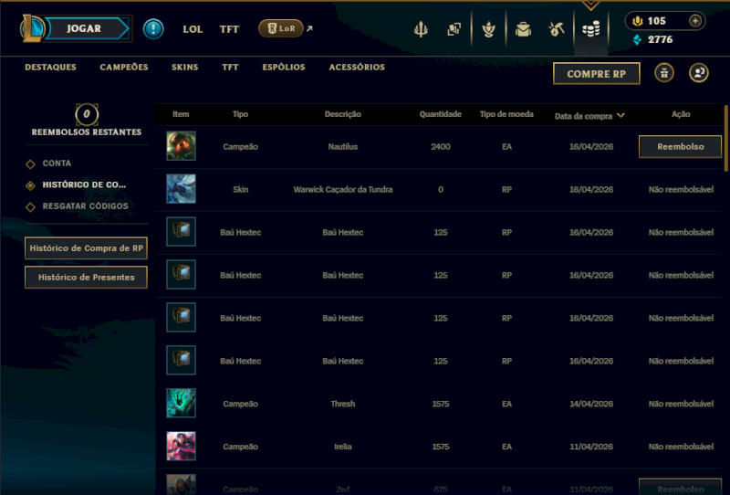Select the Conta sidebar option

[57, 163]
